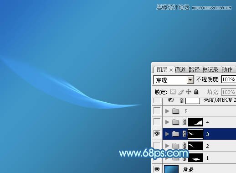Hide the 背景 layer via its eye

157,169
